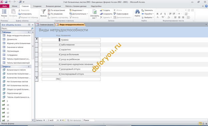The image size is (208, 126).
Task: Go to first record navigation arrow
Action: coord(44,120)
